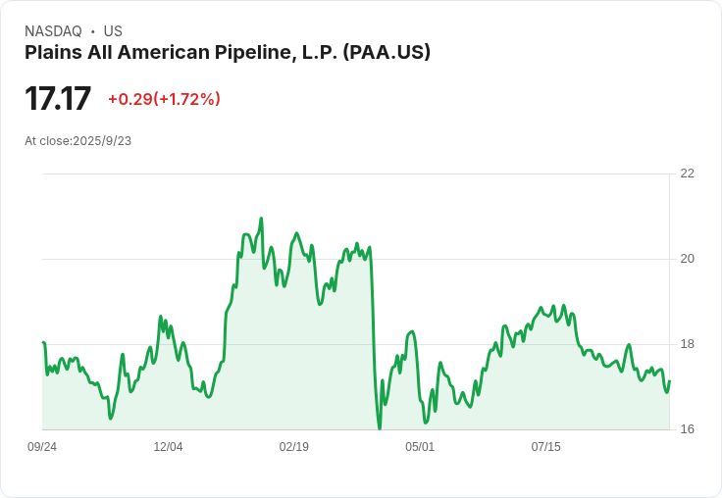Image resolution: width=722 pixels, height=498 pixels.
Task: Click the starting point of price line
Action: [x=43, y=343]
